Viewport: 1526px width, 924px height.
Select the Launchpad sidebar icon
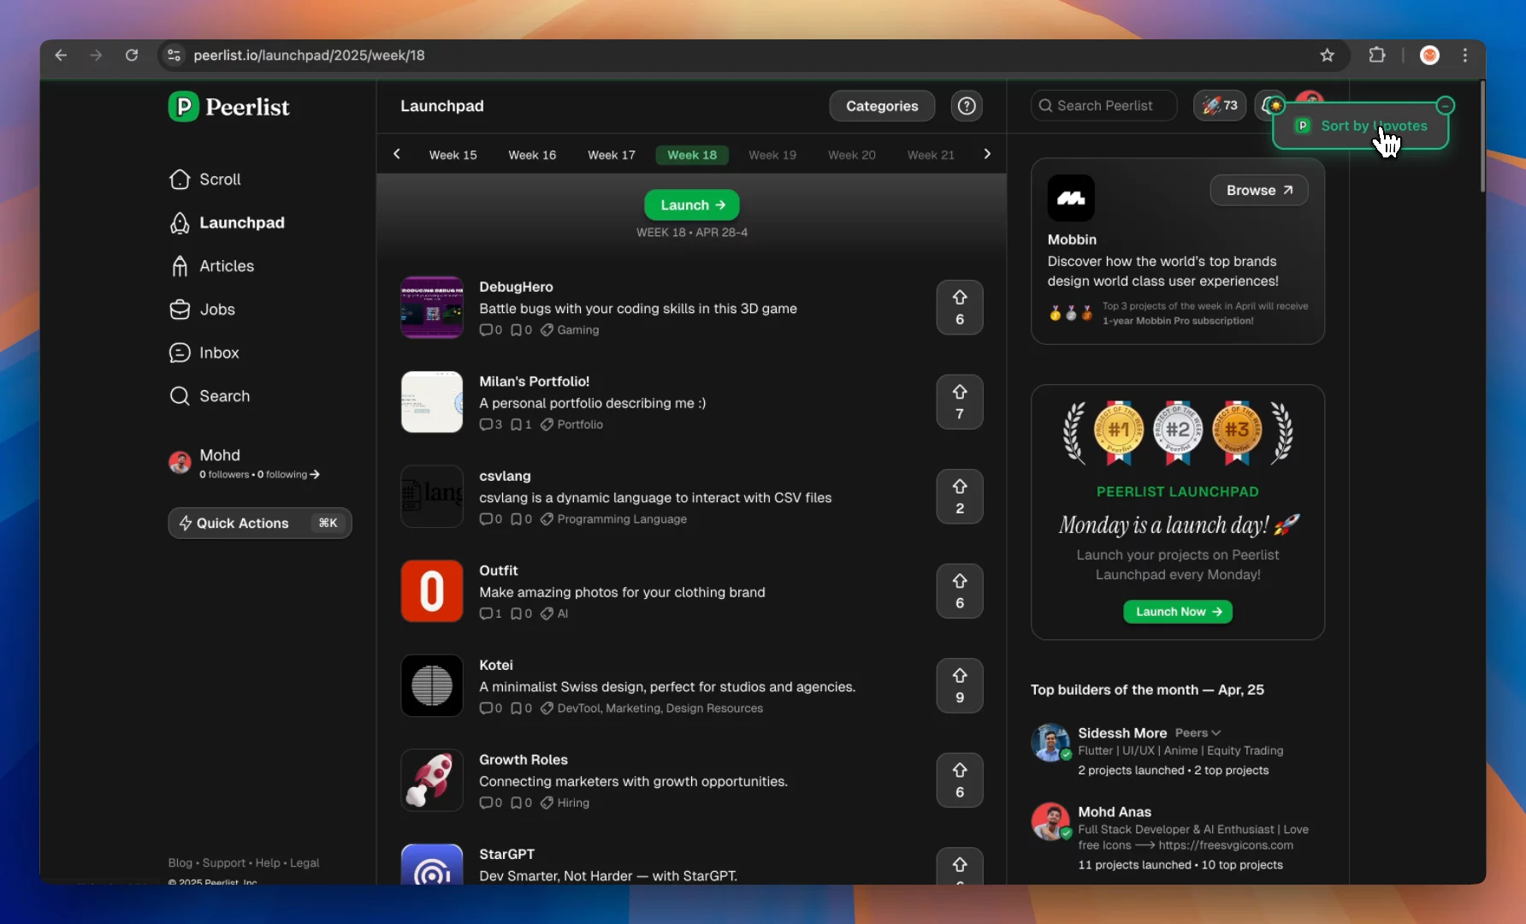[x=180, y=222]
